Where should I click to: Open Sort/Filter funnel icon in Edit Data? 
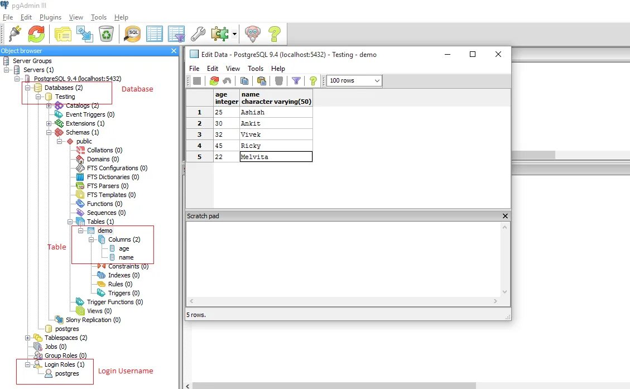[296, 81]
